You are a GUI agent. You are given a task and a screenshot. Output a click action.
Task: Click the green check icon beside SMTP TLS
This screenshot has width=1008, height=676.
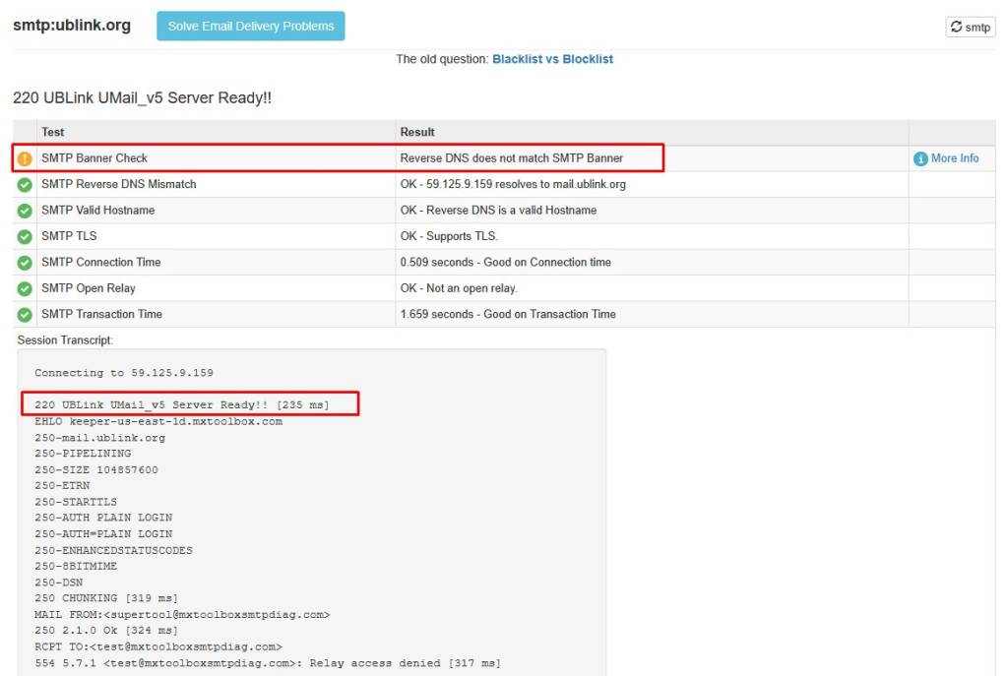pyautogui.click(x=25, y=237)
